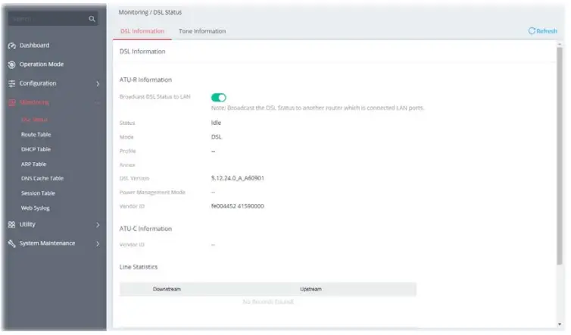Click the Downstream column header
Screen dimensions: 571x335
[167, 289]
